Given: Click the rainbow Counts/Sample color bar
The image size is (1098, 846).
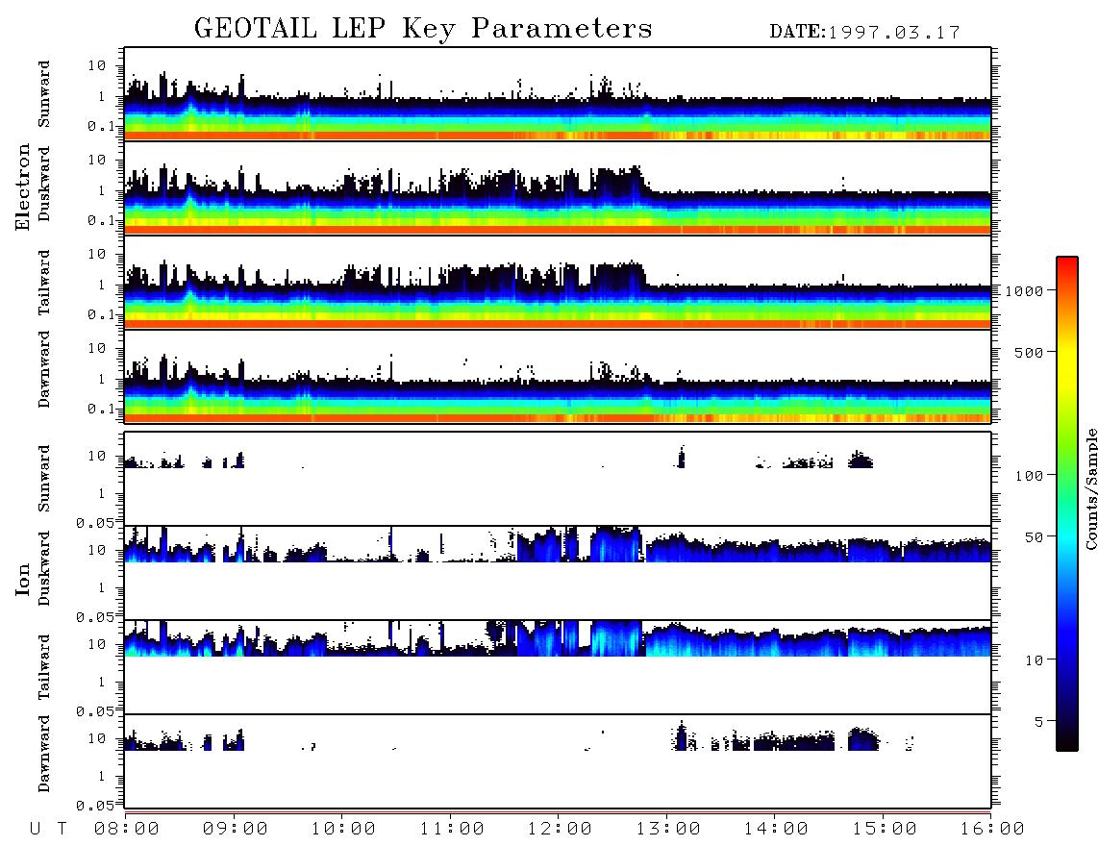Looking at the screenshot, I should [1067, 504].
